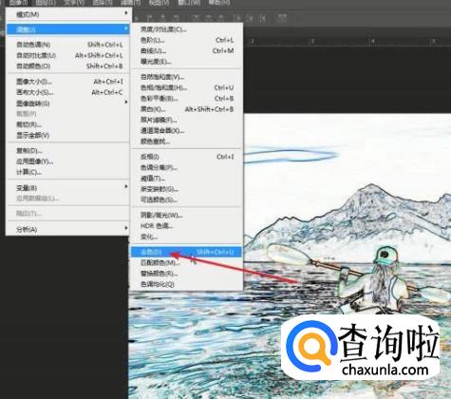Open 照片滤镜(F)... adjustment
The width and height of the screenshot is (451, 399).
pyautogui.click(x=187, y=120)
